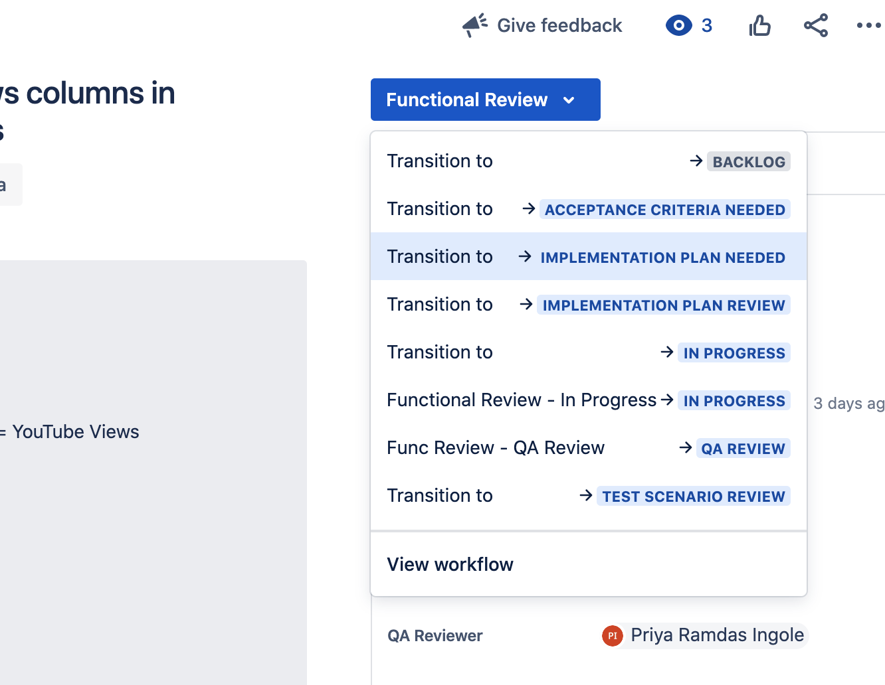Select Functional Review - In Progress transition
This screenshot has height=685, width=885.
pyautogui.click(x=589, y=400)
